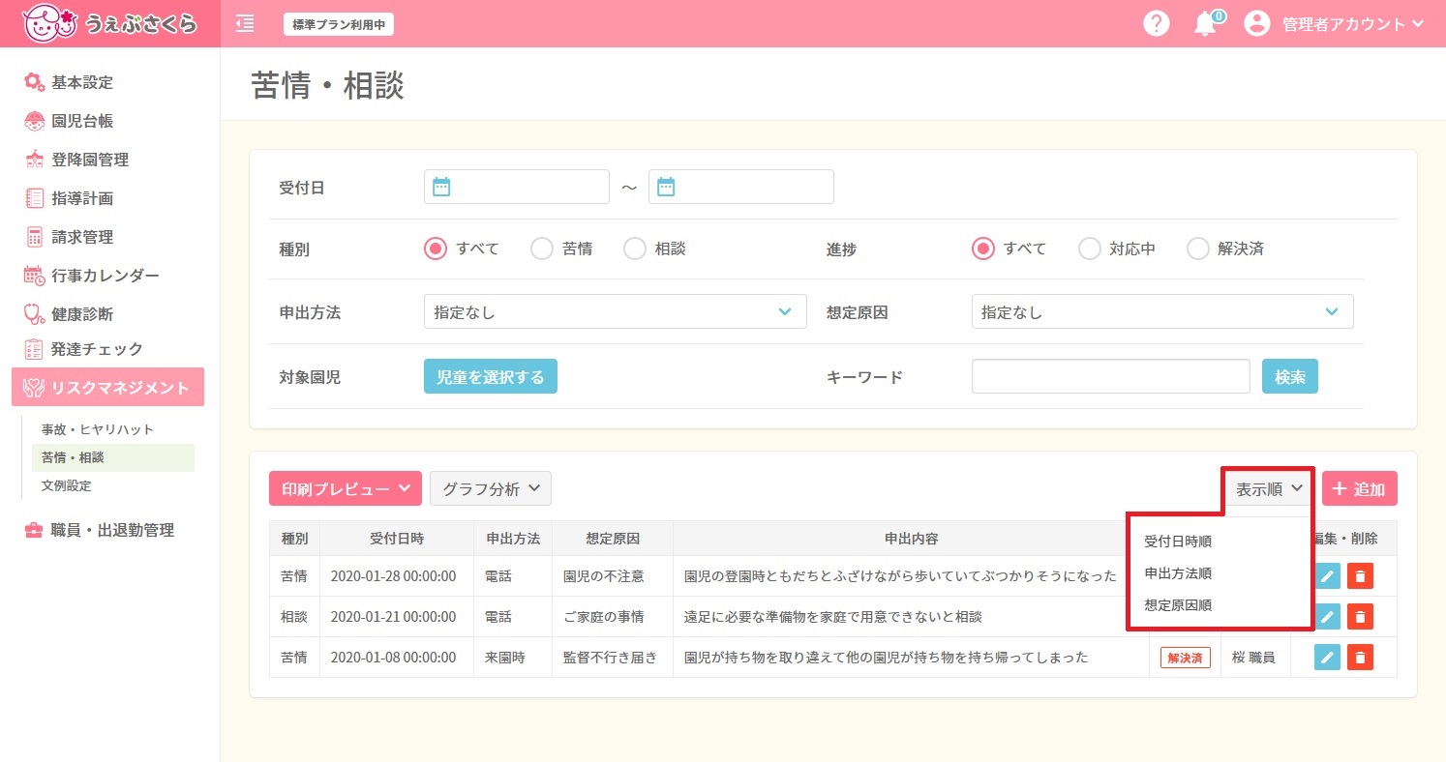This screenshot has height=762, width=1446.
Task: Open 職員・出退勤管理 in the sidebar
Action: (x=99, y=530)
